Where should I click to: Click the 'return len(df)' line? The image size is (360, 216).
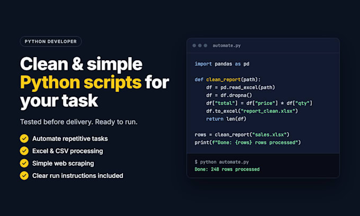(x=226, y=119)
